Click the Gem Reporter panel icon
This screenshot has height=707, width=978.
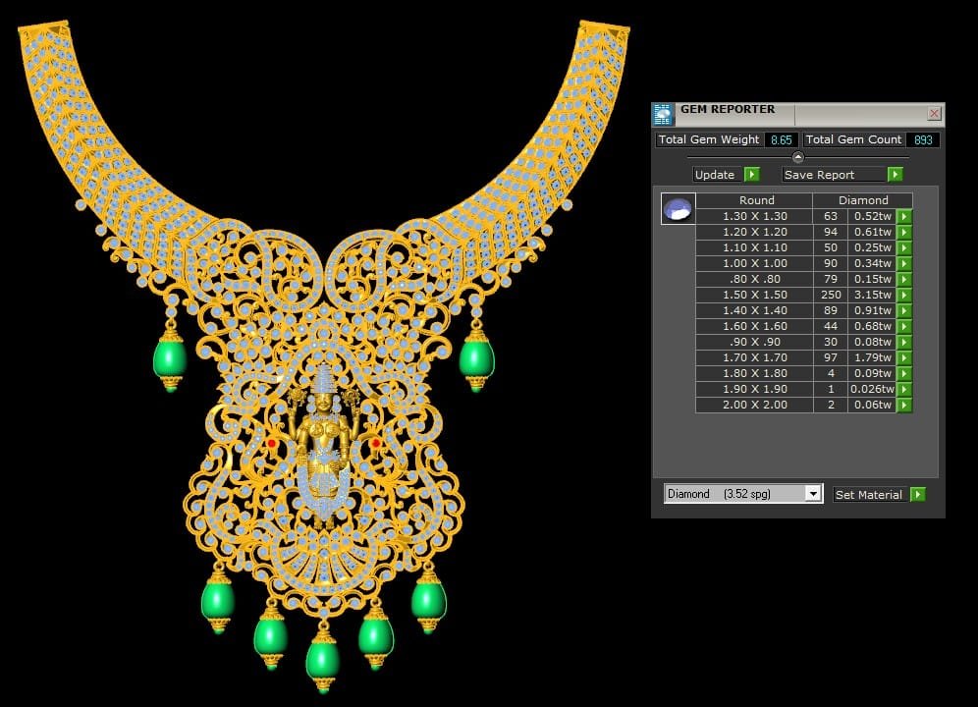point(664,114)
